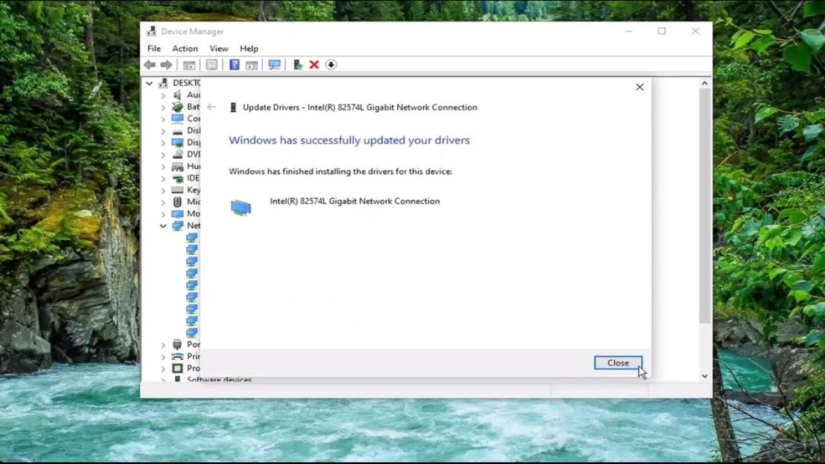
Task: Select the Computer category icon
Action: point(177,119)
